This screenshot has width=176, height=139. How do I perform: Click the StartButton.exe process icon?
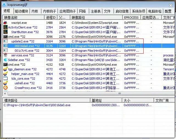tap(5, 32)
